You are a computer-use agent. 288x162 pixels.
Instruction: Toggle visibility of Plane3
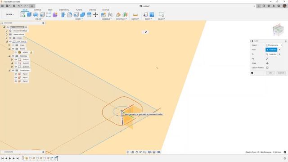click(16, 81)
